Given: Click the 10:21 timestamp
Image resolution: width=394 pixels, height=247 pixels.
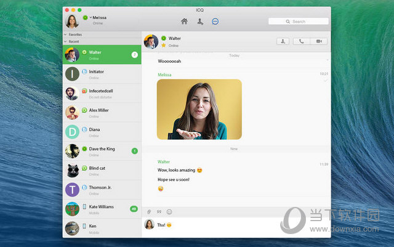Looking at the screenshot, I should click(x=324, y=74).
